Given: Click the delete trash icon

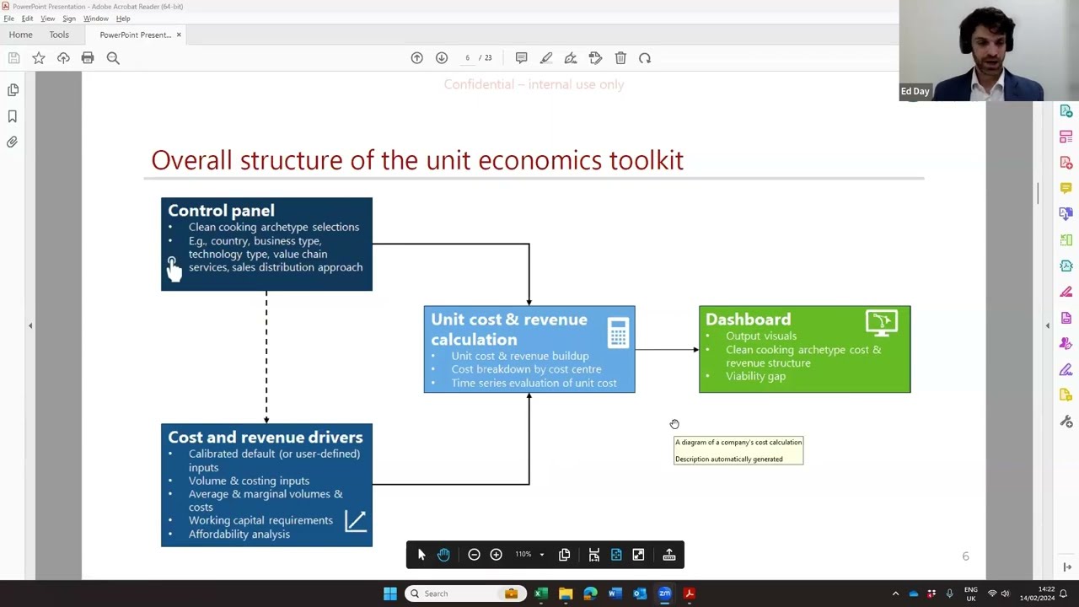Looking at the screenshot, I should [620, 58].
